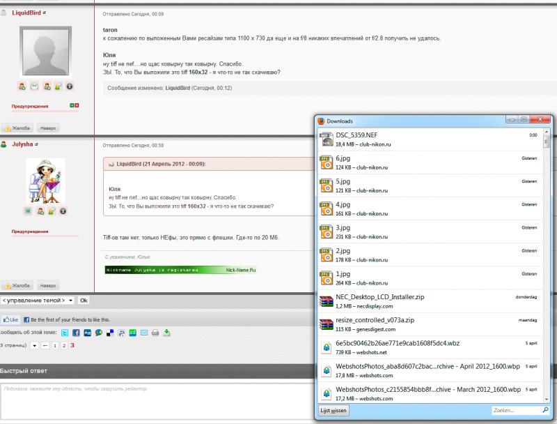Image resolution: width=557 pixels, height=424 pixels.
Task: Click the archive icon of NEC_Desktop_LCD_Installer.zip
Action: (326, 301)
